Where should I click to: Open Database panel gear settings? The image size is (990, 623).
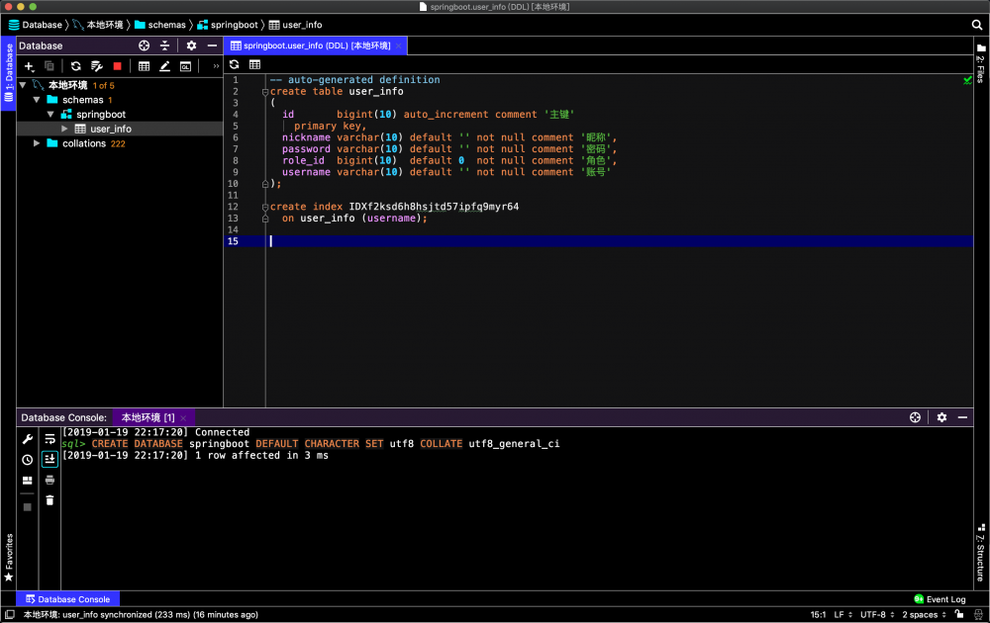click(191, 45)
